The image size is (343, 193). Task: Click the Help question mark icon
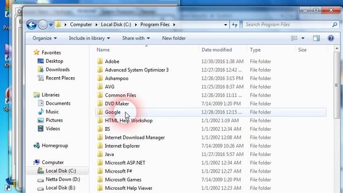click(x=331, y=38)
